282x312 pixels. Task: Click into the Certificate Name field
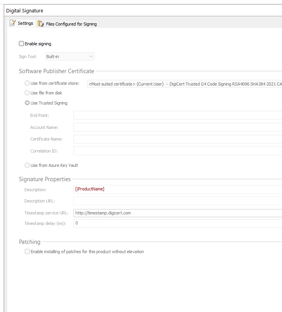point(178,139)
